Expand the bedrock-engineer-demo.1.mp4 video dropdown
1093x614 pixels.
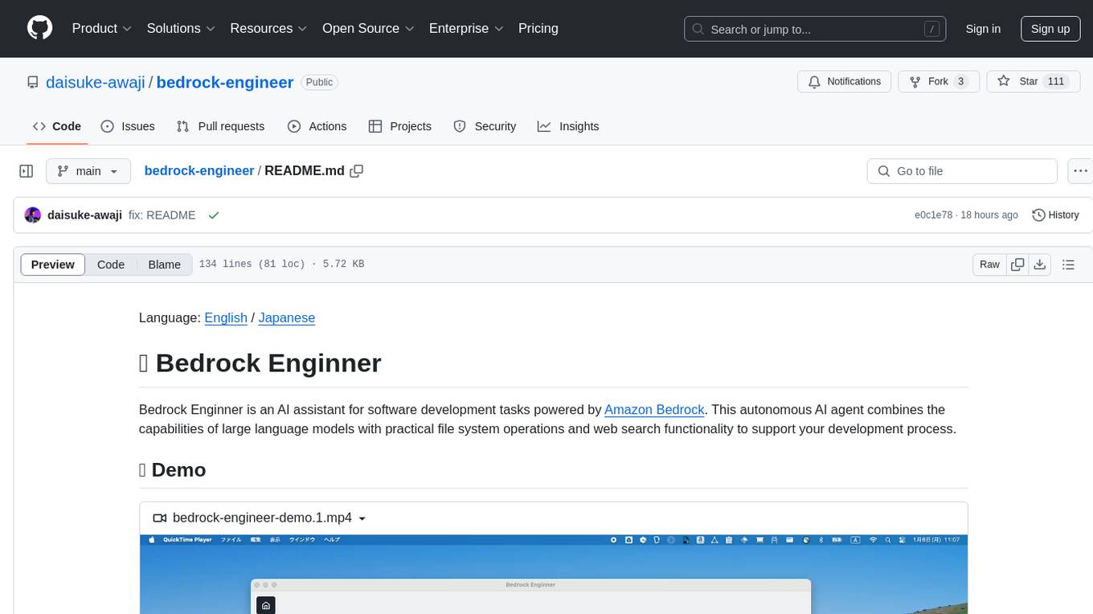(260, 518)
